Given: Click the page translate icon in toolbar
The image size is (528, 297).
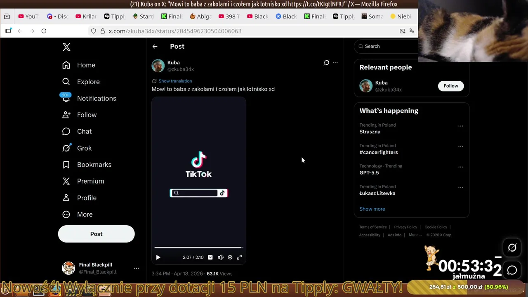Looking at the screenshot, I should pos(412,31).
